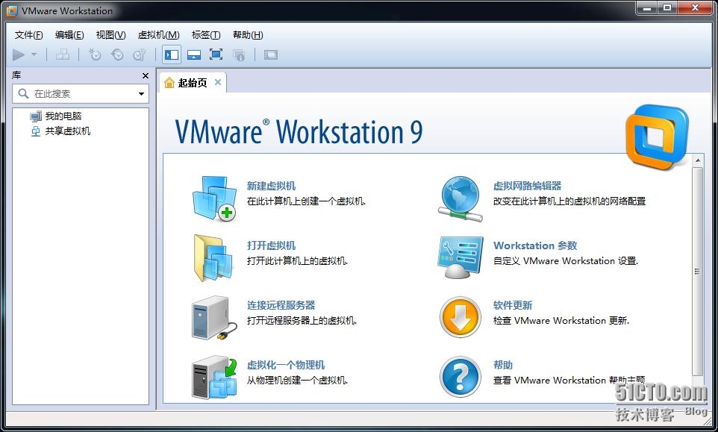Click the send Ctrl+Alt+Del toolbar icon
The height and width of the screenshot is (432, 718).
pos(62,55)
